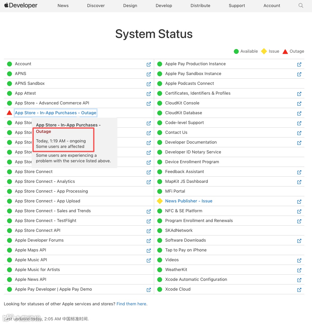Open external link icon for Feedback Assistant
The height and width of the screenshot is (324, 312).
(299, 172)
